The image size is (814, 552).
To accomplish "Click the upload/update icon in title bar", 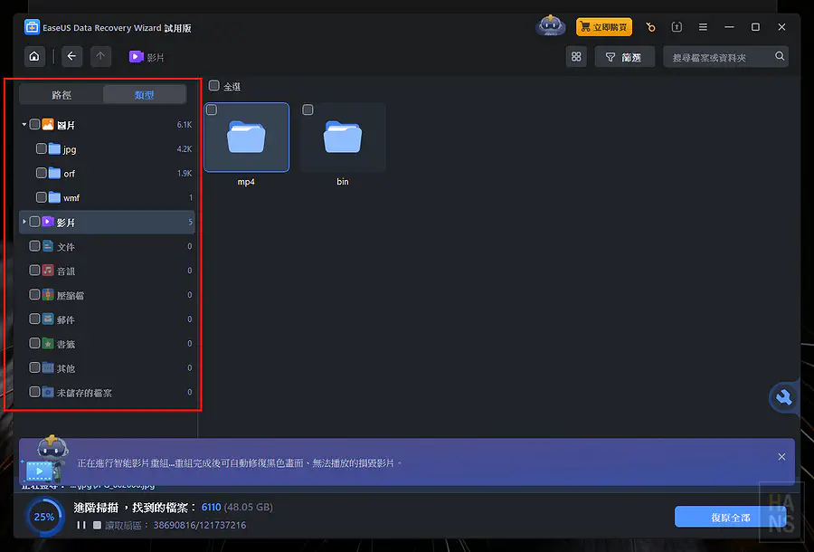I will (x=677, y=27).
